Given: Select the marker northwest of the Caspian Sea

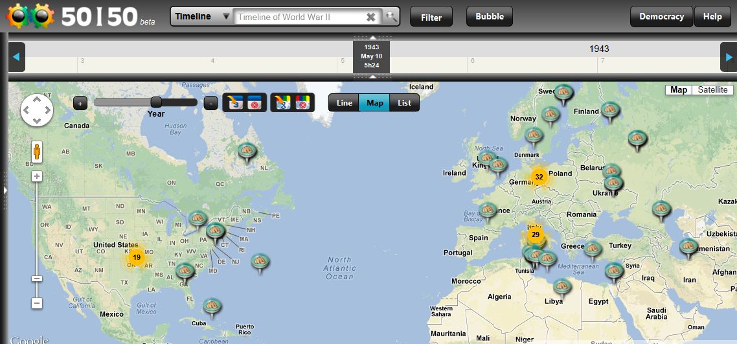Looking at the screenshot, I should point(661,209).
